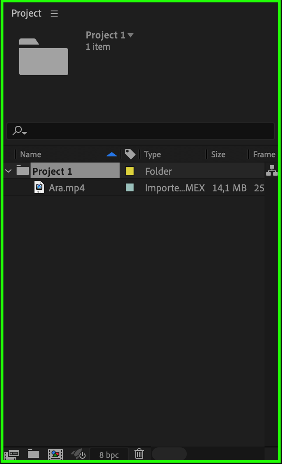Viewport: 282px width, 464px height.
Task: Sort by the Name column header
Action: tap(31, 155)
